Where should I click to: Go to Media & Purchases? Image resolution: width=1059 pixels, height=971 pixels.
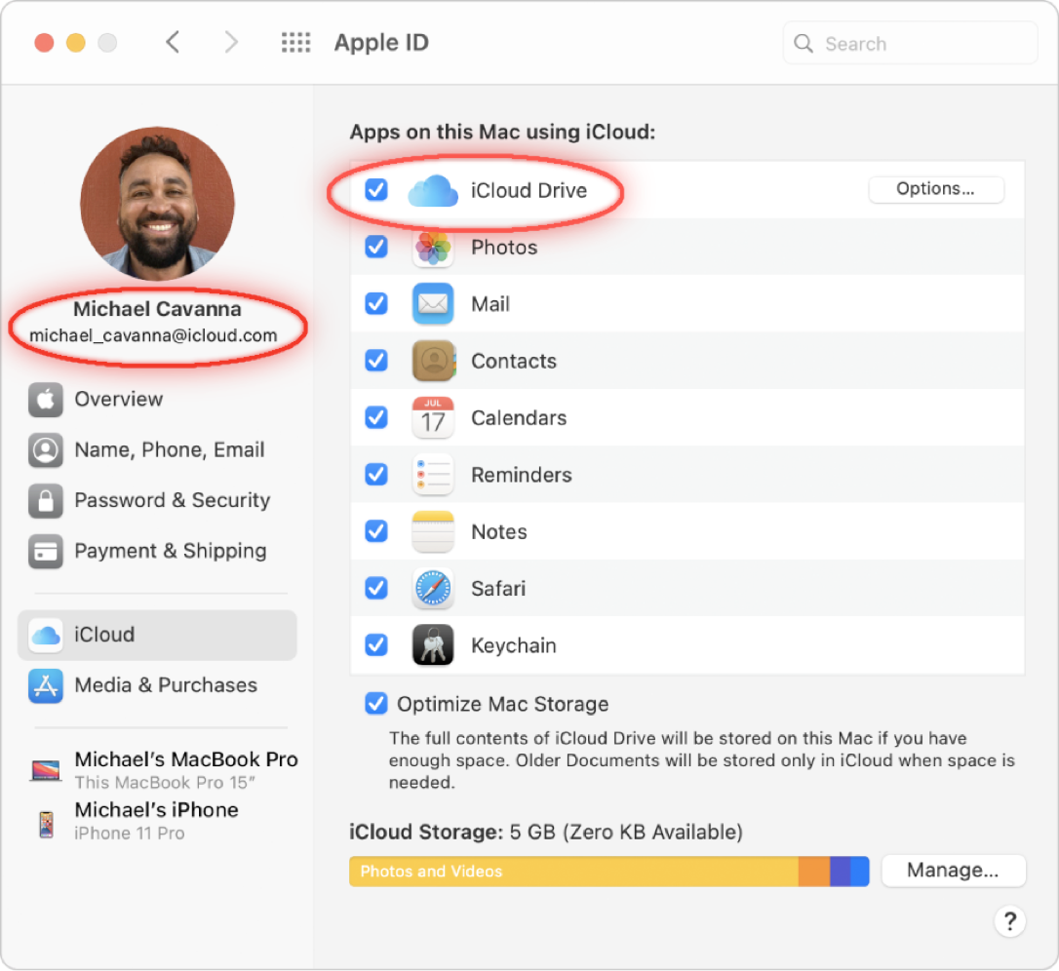[165, 685]
